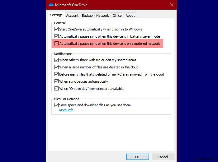
Task: Switch to the Account tab
Action: [72, 16]
